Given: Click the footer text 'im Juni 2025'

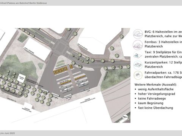Looking at the screenshot, I should 8,133.
